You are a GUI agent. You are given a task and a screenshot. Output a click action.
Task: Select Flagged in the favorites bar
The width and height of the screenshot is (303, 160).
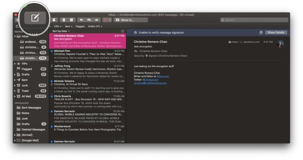click(80, 26)
